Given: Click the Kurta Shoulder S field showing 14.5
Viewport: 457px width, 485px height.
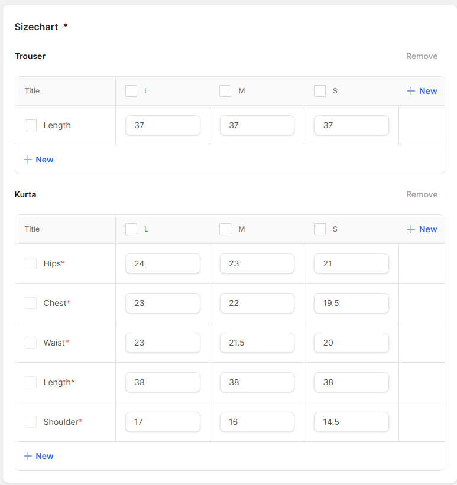Looking at the screenshot, I should (351, 422).
